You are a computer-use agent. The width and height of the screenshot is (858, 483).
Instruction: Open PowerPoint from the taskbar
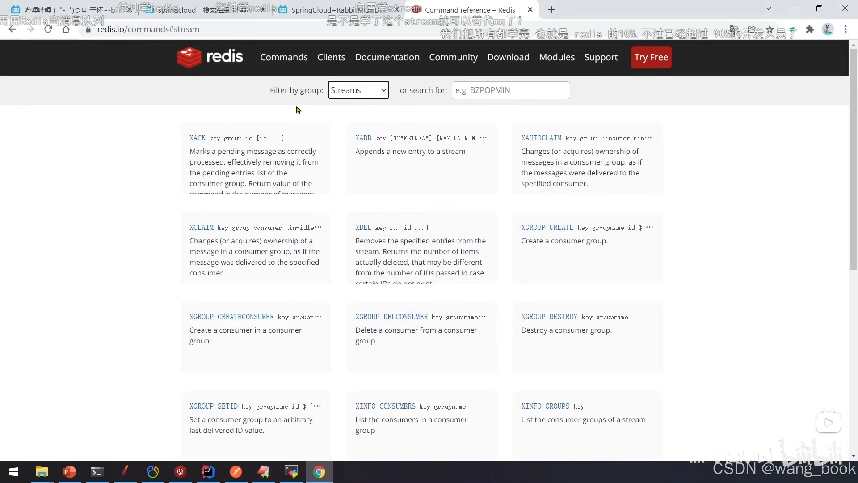click(69, 472)
